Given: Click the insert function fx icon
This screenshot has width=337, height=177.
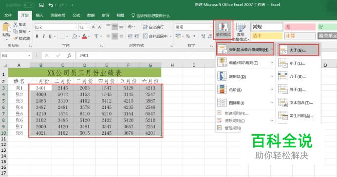Looking at the screenshot, I should point(69,55).
